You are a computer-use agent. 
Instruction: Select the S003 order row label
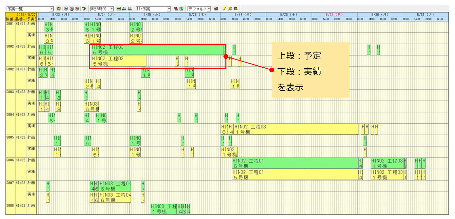coord(10,92)
